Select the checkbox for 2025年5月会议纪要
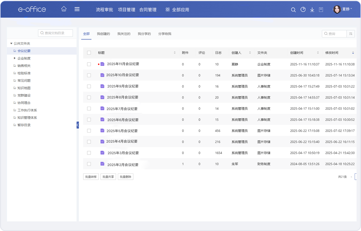This screenshot has height=231, width=361. coord(89,131)
